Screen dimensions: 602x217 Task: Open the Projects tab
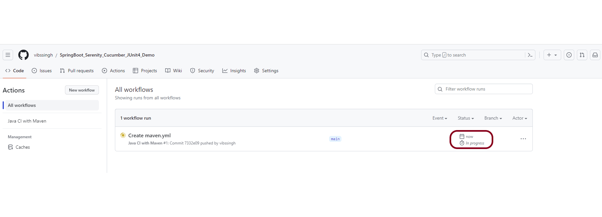point(145,71)
